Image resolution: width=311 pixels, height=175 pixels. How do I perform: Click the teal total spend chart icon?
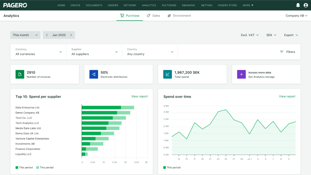point(168,74)
